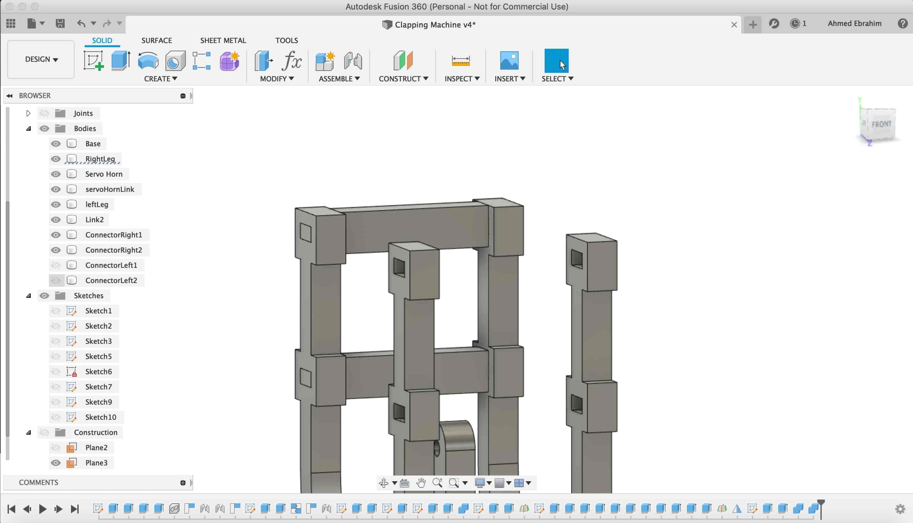This screenshot has width=913, height=523.
Task: Open the INSERT menu
Action: (x=510, y=79)
